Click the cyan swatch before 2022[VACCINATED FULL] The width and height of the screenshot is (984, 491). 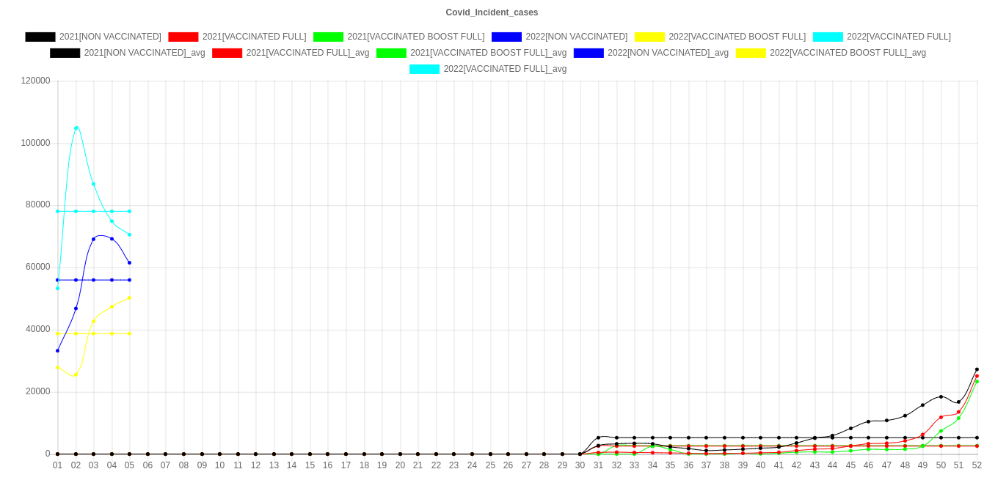coord(827,37)
